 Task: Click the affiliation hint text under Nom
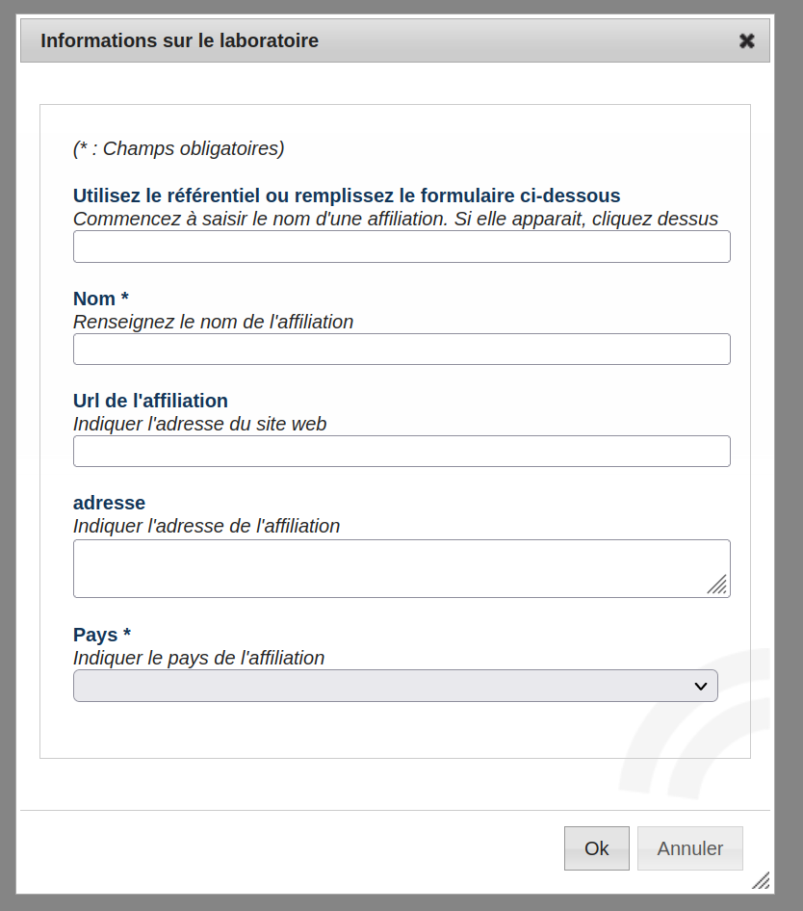213,322
